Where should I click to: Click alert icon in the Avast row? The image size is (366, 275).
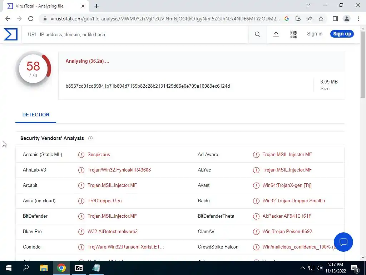tap(256, 185)
